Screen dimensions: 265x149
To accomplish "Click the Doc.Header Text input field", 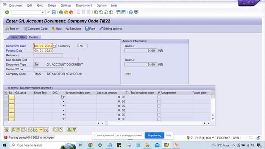I will pos(56,60).
